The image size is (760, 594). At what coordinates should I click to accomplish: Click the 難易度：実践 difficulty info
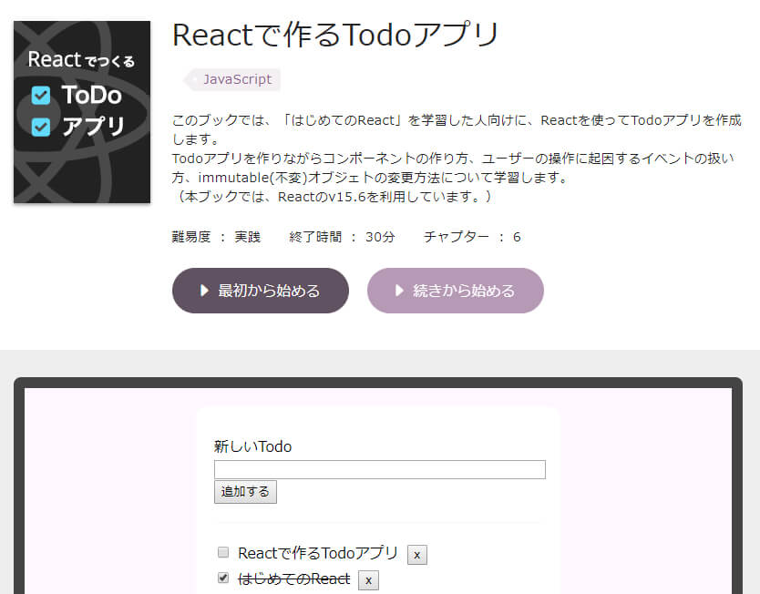pos(216,237)
